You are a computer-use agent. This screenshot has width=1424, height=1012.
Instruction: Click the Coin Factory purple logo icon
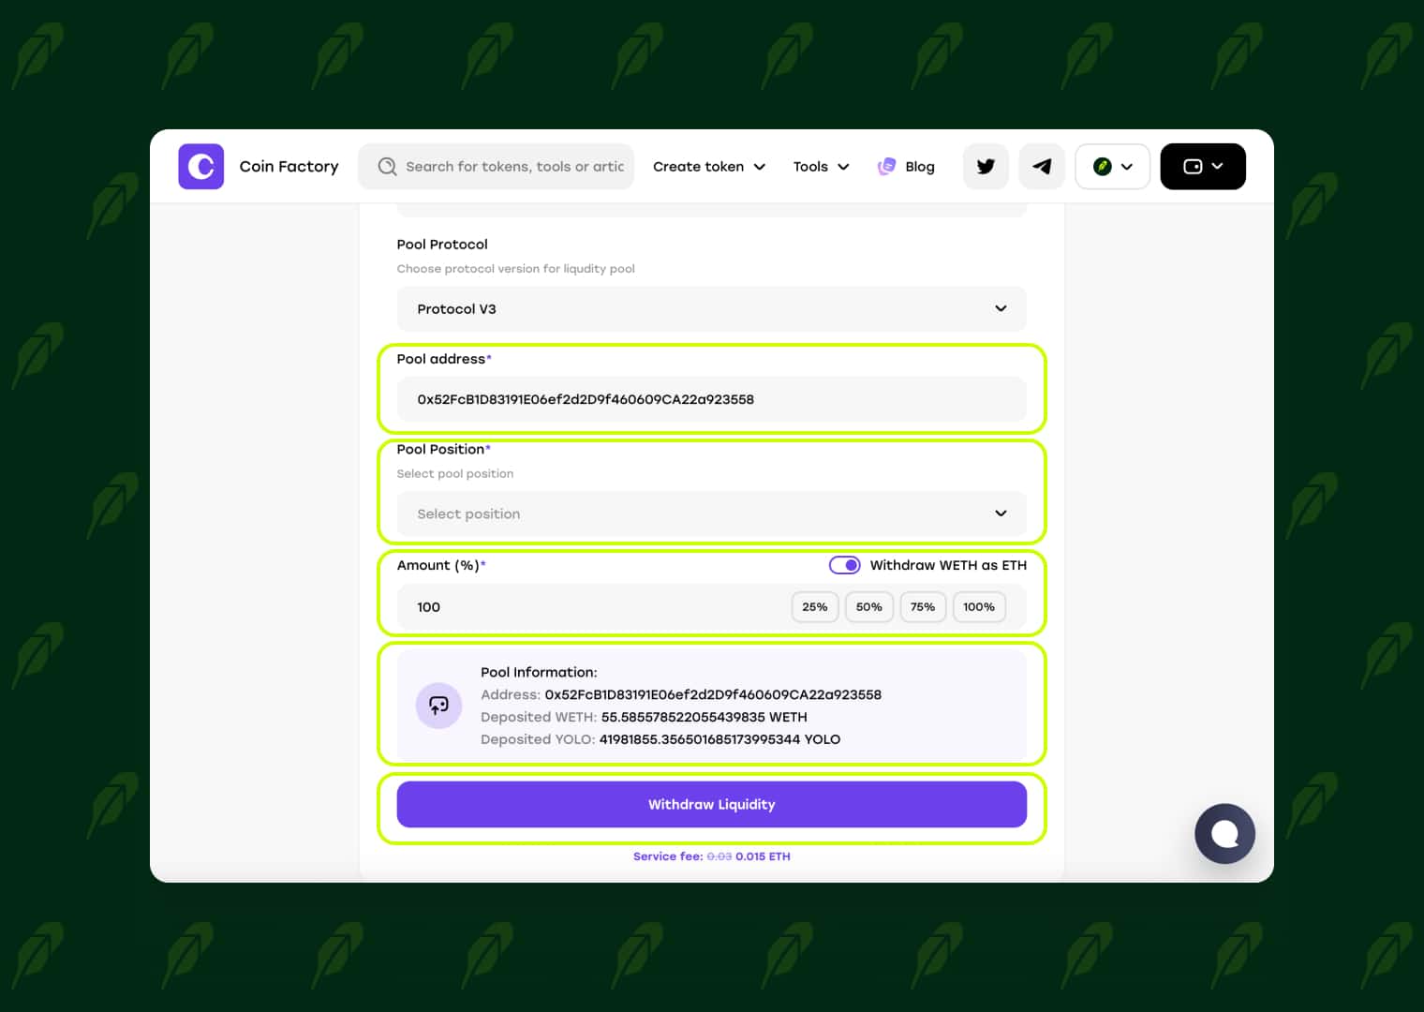[201, 167]
